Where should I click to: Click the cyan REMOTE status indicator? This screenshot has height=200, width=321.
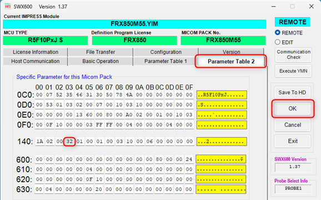[293, 22]
